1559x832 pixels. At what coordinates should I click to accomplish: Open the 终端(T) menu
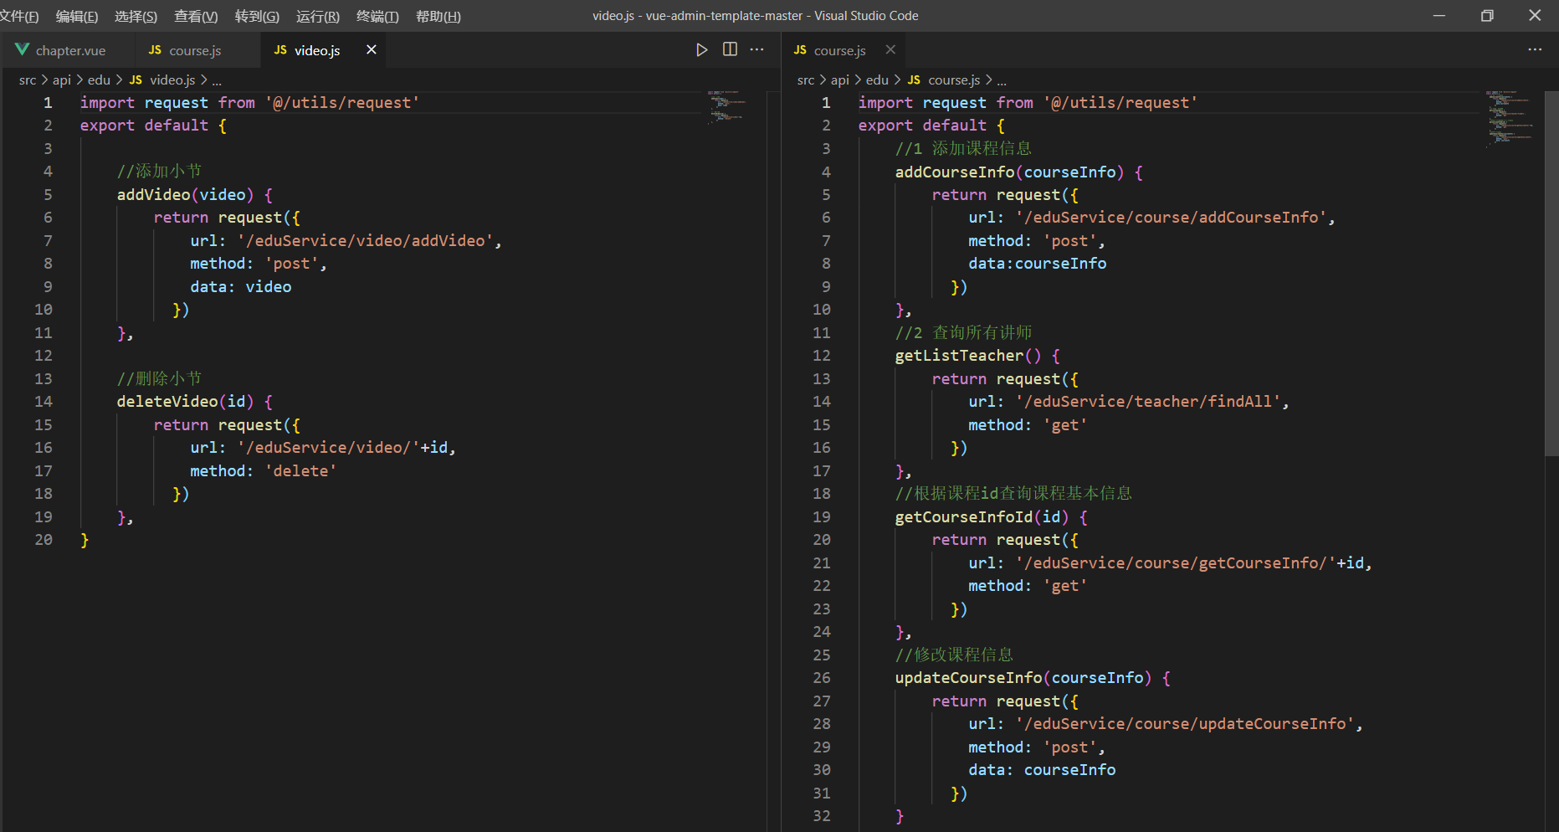[377, 16]
